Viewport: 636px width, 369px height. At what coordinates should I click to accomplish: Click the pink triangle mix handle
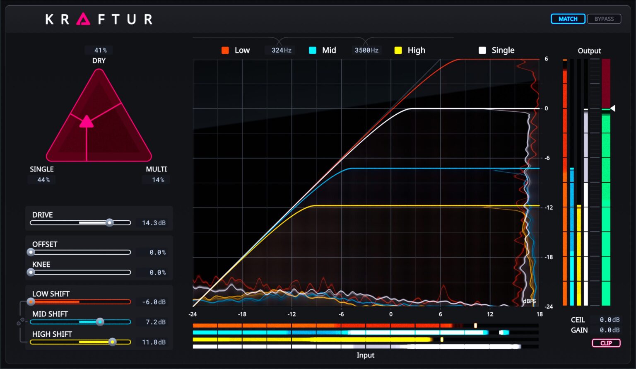point(86,121)
